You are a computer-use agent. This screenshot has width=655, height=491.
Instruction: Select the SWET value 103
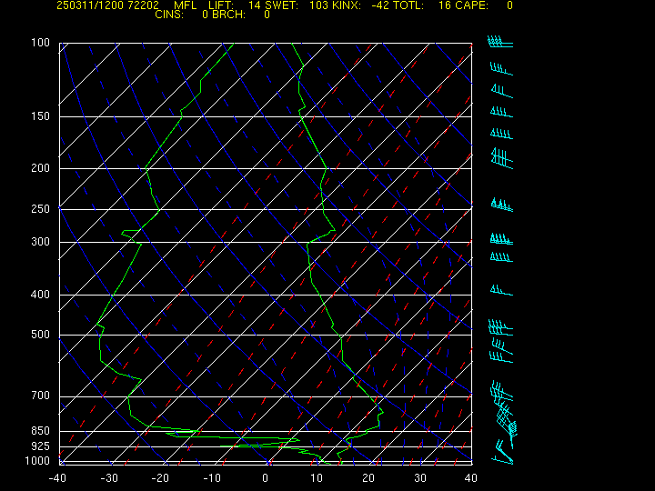point(317,5)
